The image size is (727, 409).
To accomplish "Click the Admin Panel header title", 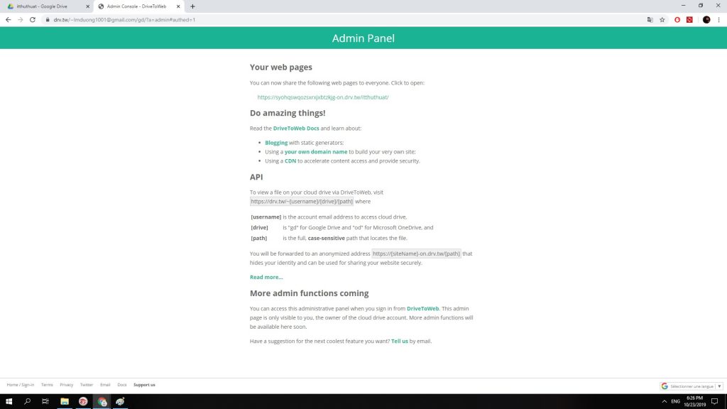I will 363,38.
